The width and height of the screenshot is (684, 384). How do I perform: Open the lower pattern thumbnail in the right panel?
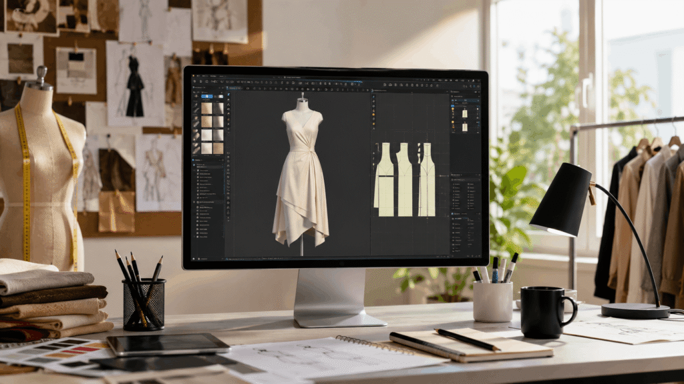point(465,127)
